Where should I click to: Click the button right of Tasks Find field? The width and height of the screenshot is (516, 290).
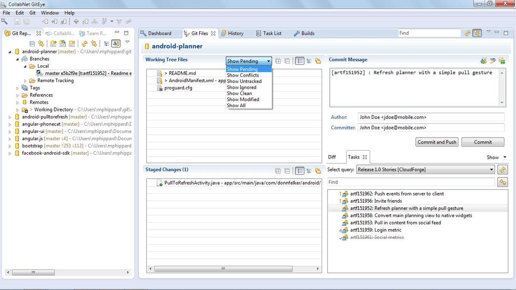(502, 182)
